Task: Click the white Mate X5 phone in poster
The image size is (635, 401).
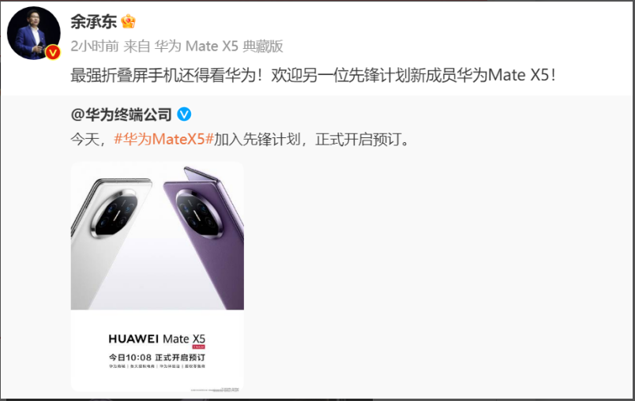Action: tap(110, 243)
